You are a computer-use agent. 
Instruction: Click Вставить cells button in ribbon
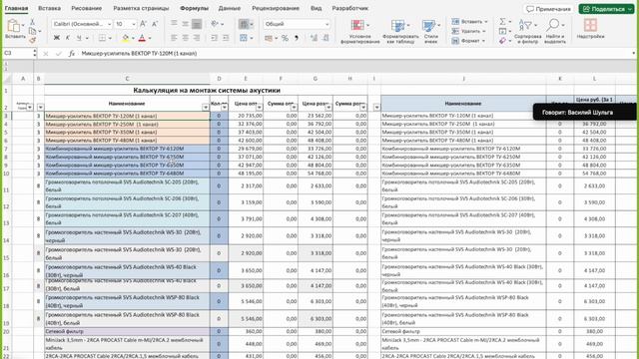click(x=468, y=21)
